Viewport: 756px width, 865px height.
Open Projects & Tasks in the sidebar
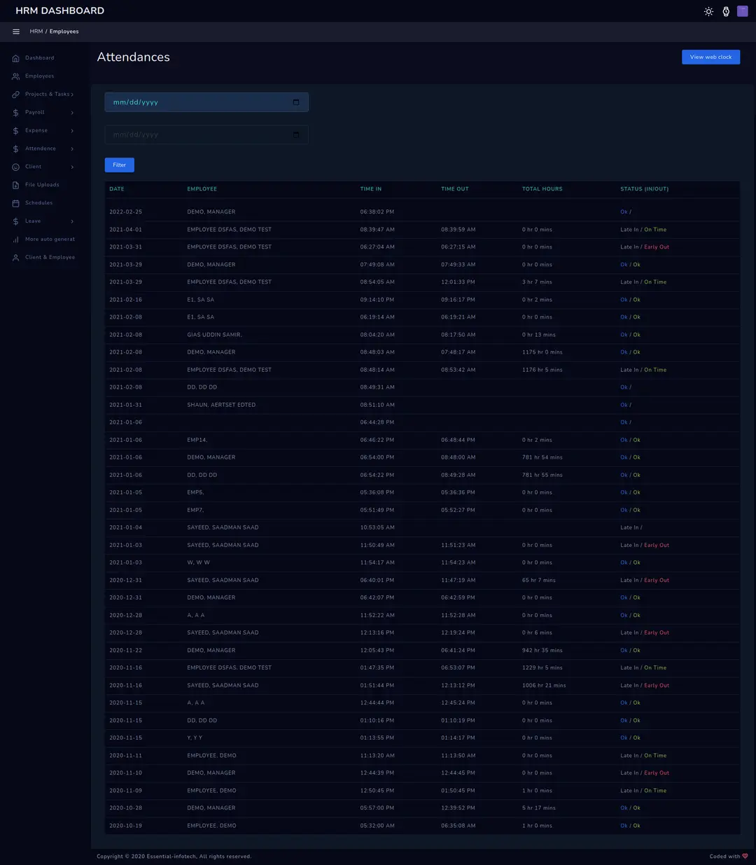click(48, 95)
